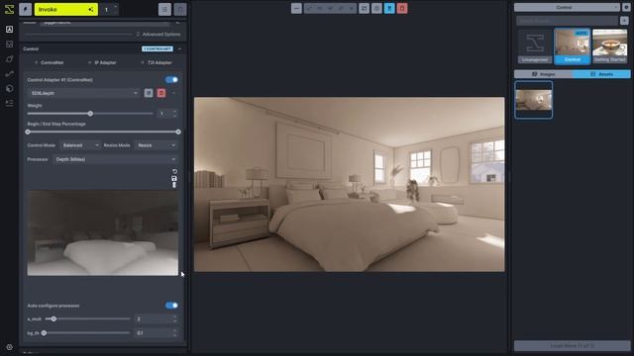The width and height of the screenshot is (634, 356).
Task: Click the cancel icon beside the queue icon
Action: click(x=180, y=9)
